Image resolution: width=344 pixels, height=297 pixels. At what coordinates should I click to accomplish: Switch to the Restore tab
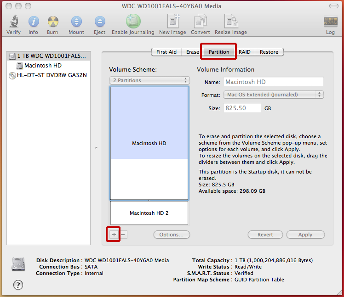click(269, 52)
